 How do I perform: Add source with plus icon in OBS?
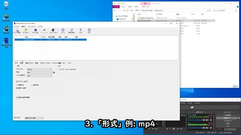(x=167, y=129)
